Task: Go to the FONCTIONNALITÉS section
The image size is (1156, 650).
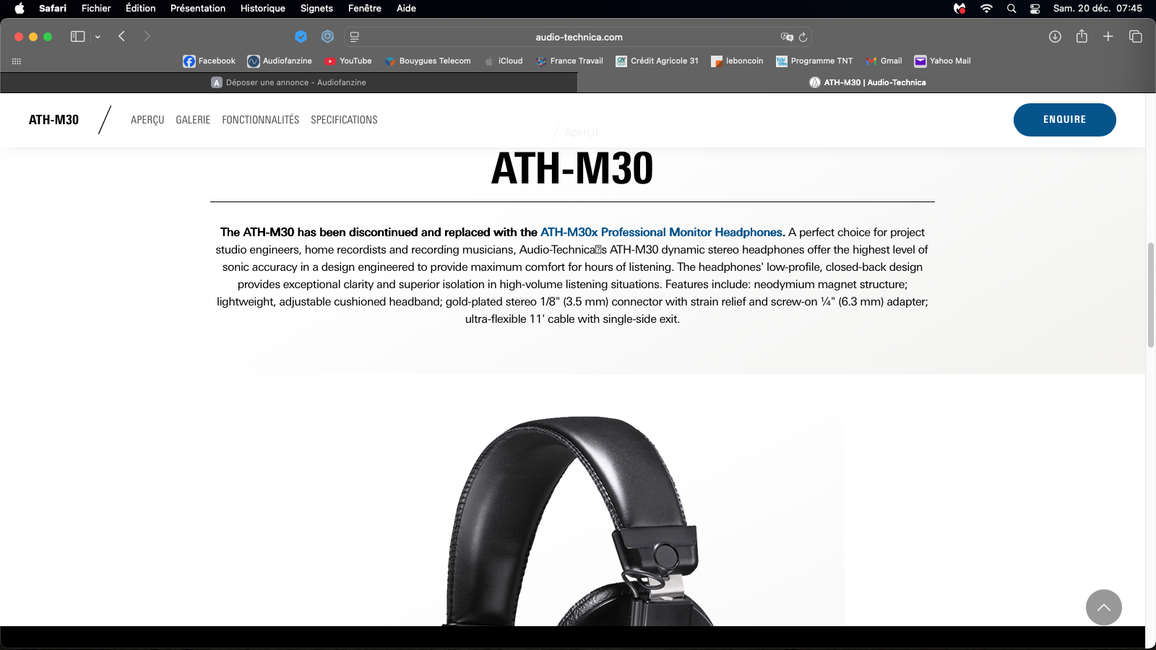Action: coord(261,120)
